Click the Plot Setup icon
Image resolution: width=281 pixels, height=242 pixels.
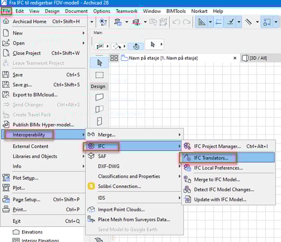(x=6, y=178)
